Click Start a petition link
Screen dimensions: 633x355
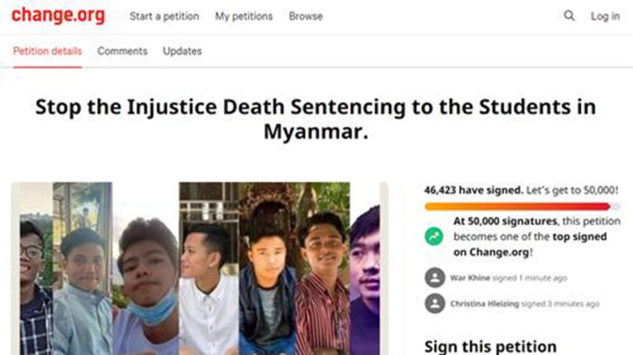tap(165, 16)
